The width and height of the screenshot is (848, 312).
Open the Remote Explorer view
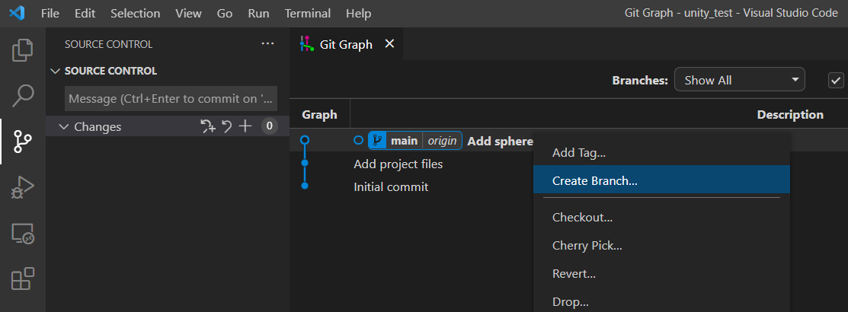pyautogui.click(x=23, y=234)
